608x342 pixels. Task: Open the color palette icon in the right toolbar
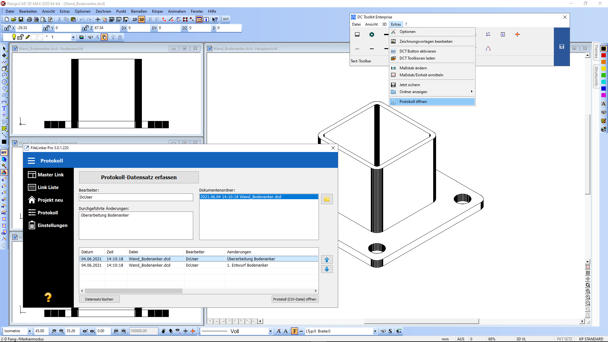604,121
